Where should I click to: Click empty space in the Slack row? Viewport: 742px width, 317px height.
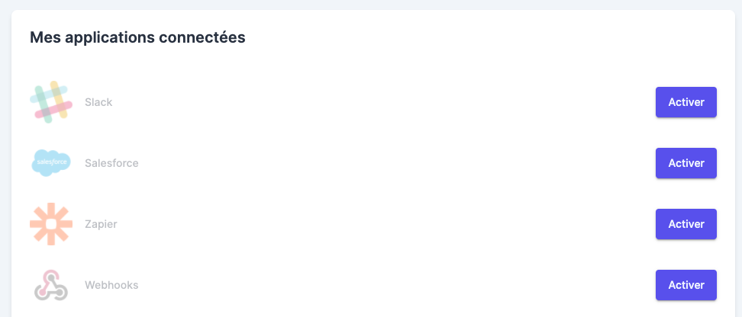click(382, 102)
